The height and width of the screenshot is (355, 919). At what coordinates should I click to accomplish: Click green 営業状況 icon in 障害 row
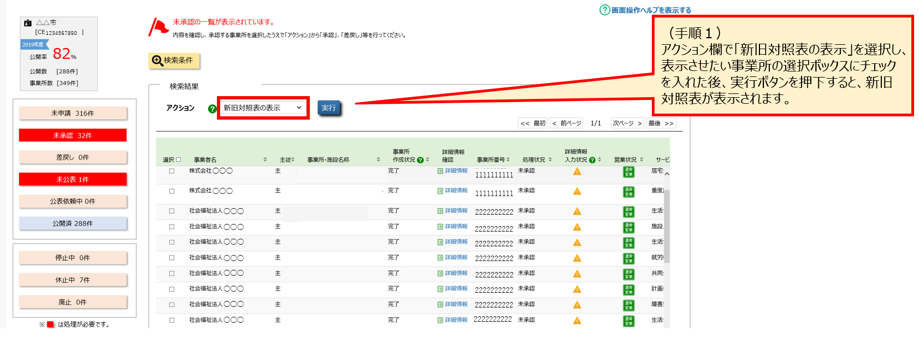point(629,306)
